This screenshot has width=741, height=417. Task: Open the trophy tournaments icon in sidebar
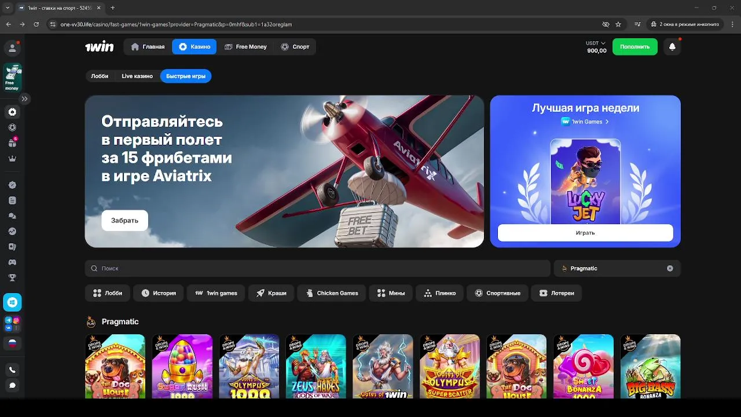pyautogui.click(x=12, y=277)
